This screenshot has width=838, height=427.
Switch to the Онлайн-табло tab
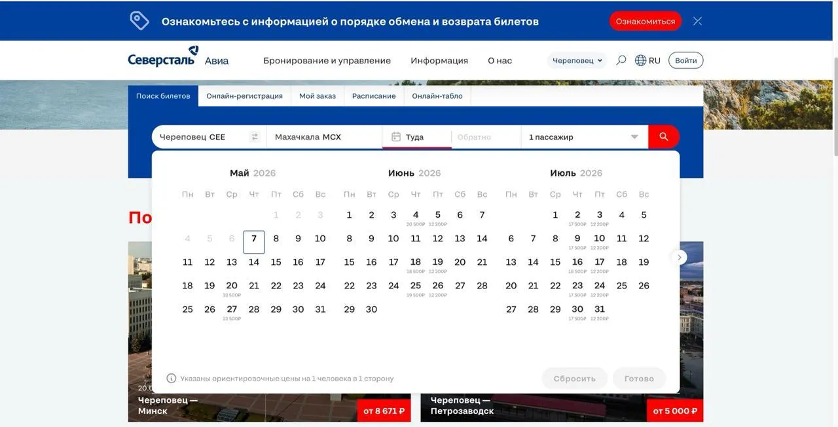437,95
